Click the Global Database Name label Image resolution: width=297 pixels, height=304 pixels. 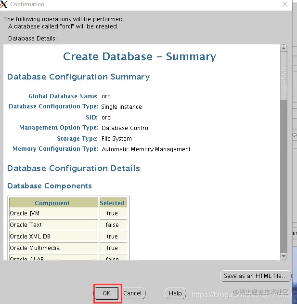[63, 96]
